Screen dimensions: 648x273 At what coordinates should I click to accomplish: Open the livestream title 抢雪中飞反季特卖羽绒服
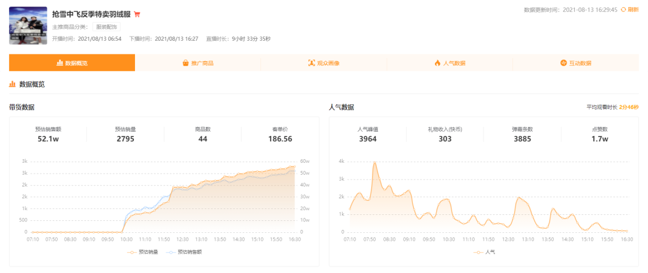(x=91, y=14)
